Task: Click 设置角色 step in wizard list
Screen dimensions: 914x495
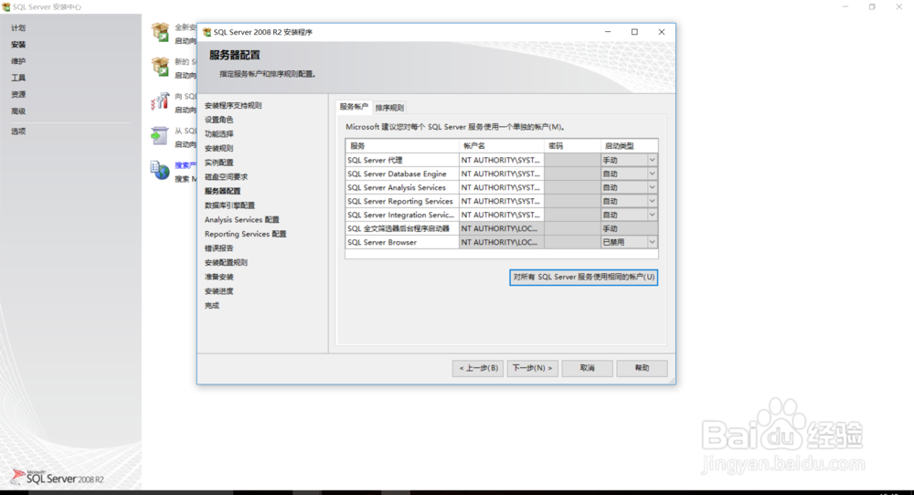Action: click(x=218, y=120)
